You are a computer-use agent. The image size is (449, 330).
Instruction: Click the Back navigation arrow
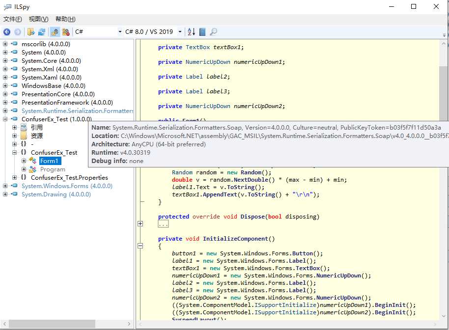(7, 32)
